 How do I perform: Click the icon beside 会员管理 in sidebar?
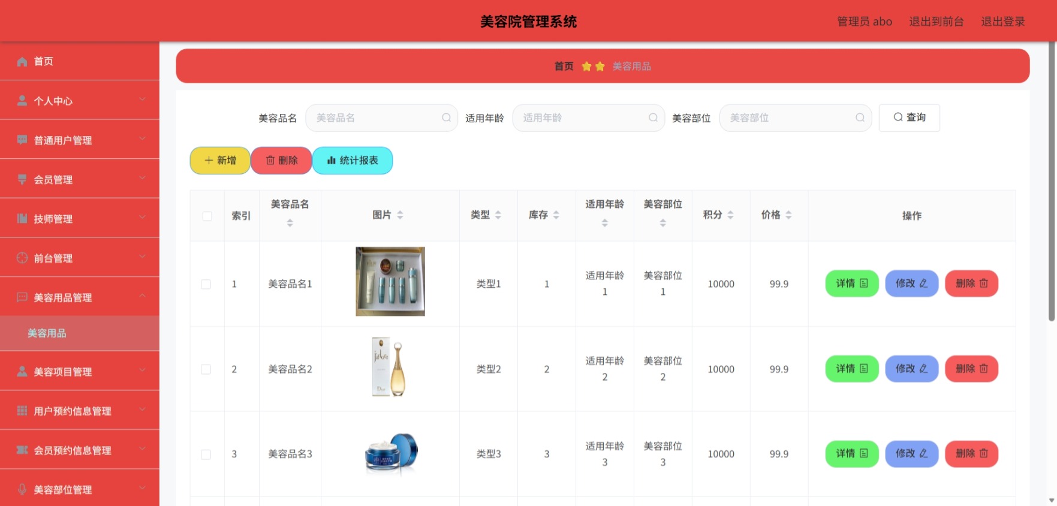(x=22, y=179)
